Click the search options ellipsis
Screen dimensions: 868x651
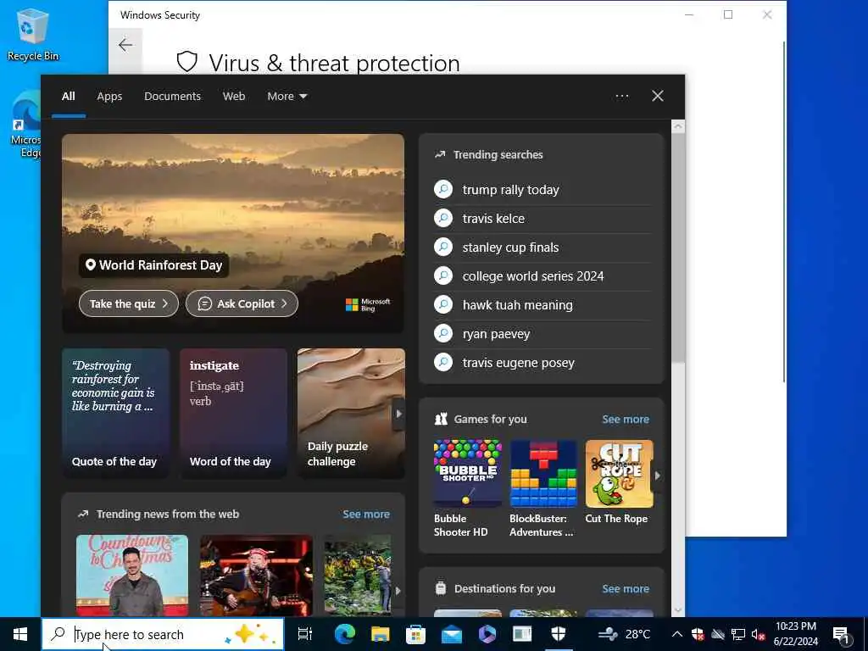point(621,97)
